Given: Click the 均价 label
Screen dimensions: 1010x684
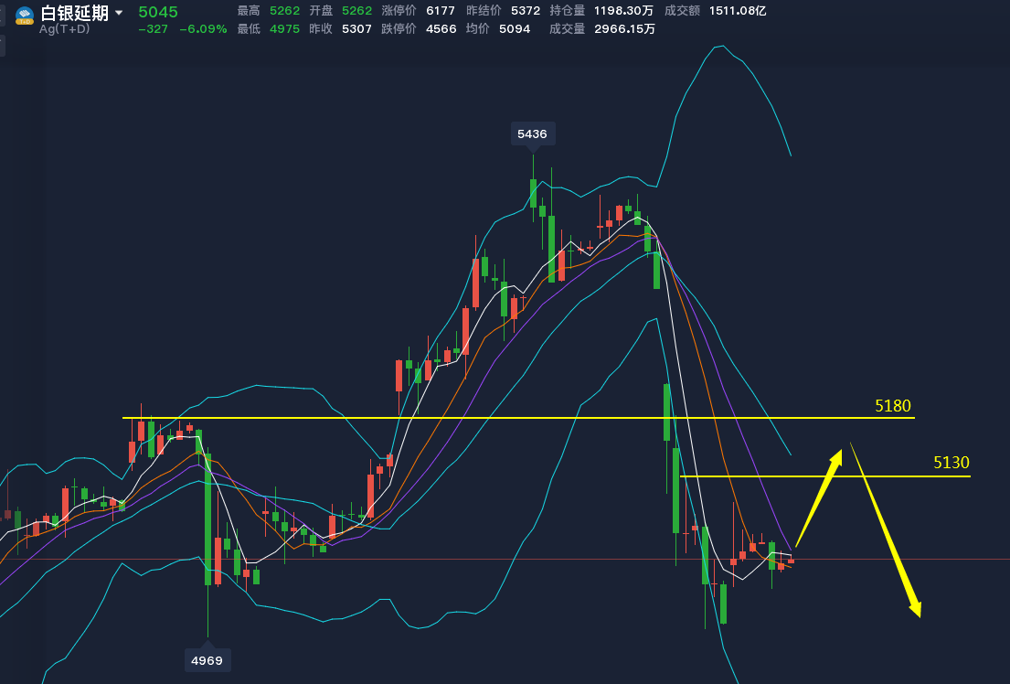Looking at the screenshot, I should [x=478, y=29].
